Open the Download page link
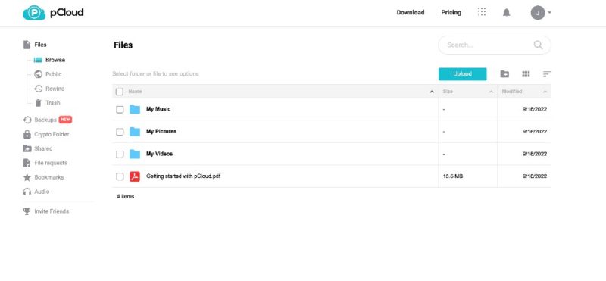Image resolution: width=606 pixels, height=281 pixels. 411,12
